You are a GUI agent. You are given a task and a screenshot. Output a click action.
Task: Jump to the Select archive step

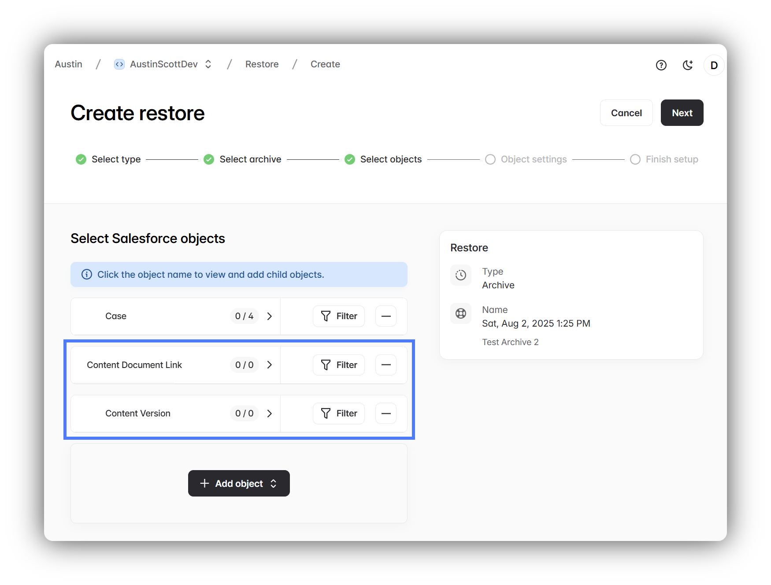coord(250,159)
